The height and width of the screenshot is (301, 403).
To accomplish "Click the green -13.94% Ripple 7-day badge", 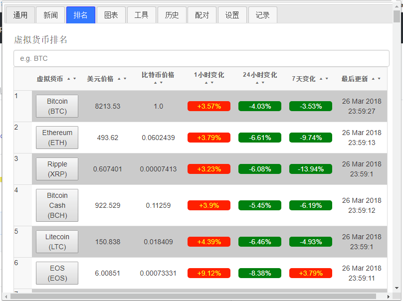I will coord(310,169).
